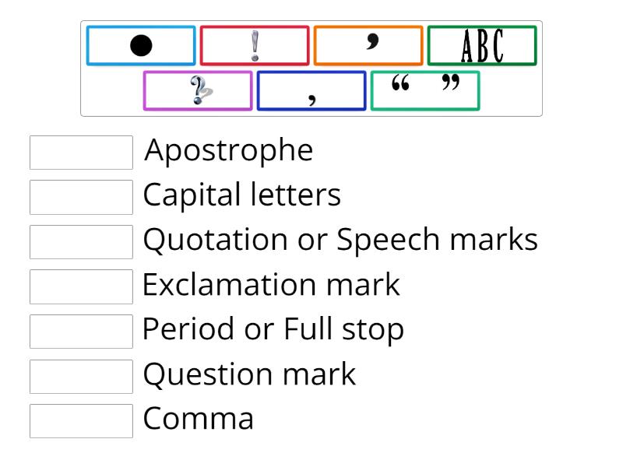Click the Capital letters label text
This screenshot has height=467, width=623.
click(x=241, y=195)
